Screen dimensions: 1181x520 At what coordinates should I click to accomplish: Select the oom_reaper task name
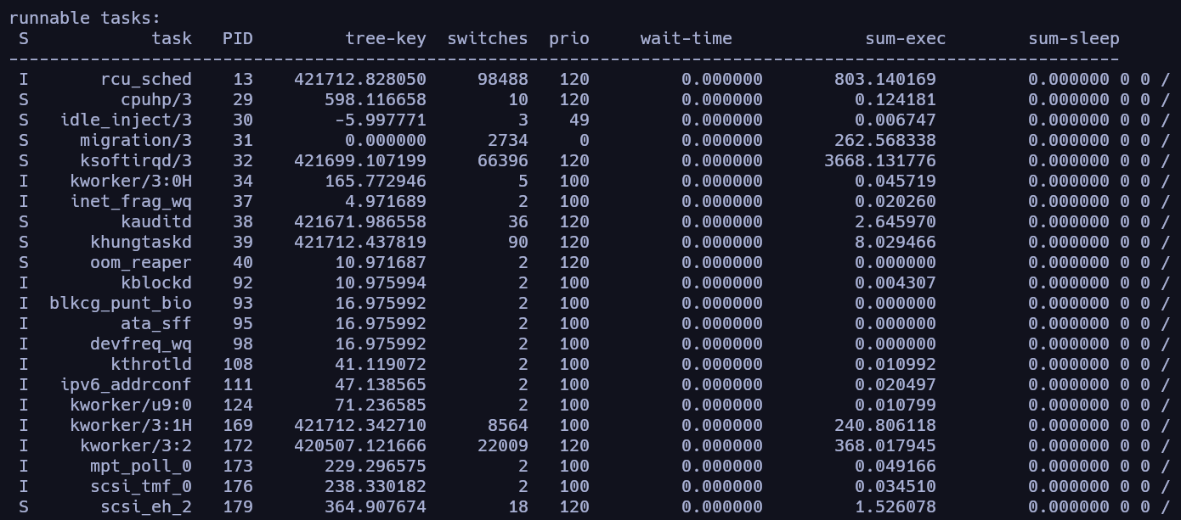[141, 262]
